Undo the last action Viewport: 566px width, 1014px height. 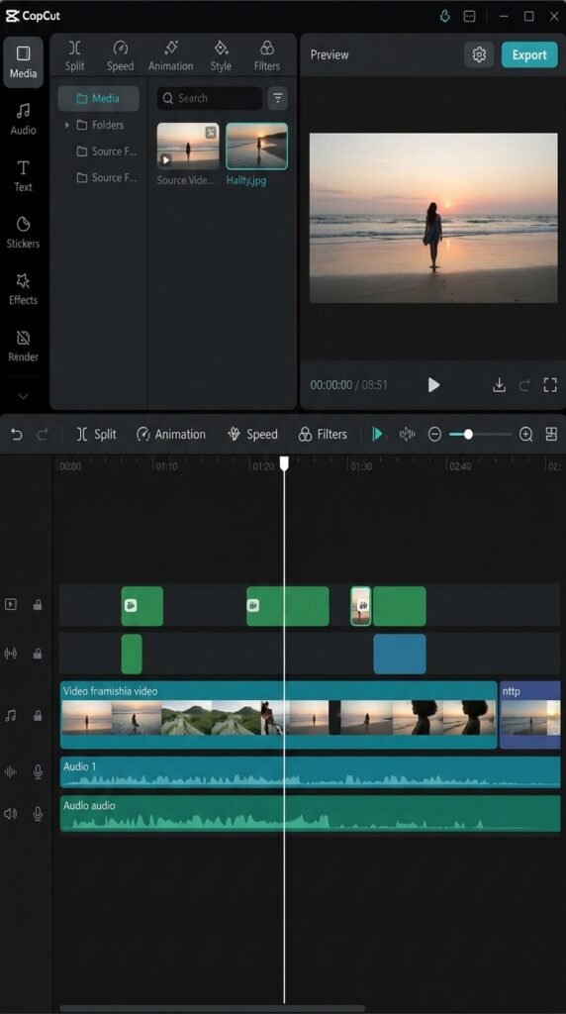pos(17,435)
